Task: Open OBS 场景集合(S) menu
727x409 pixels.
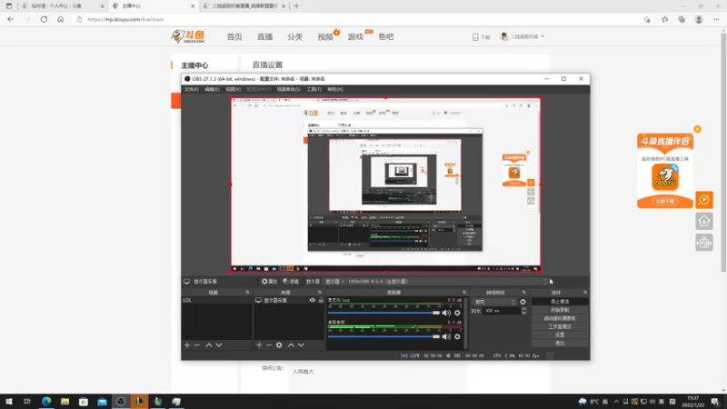Action: [288, 89]
